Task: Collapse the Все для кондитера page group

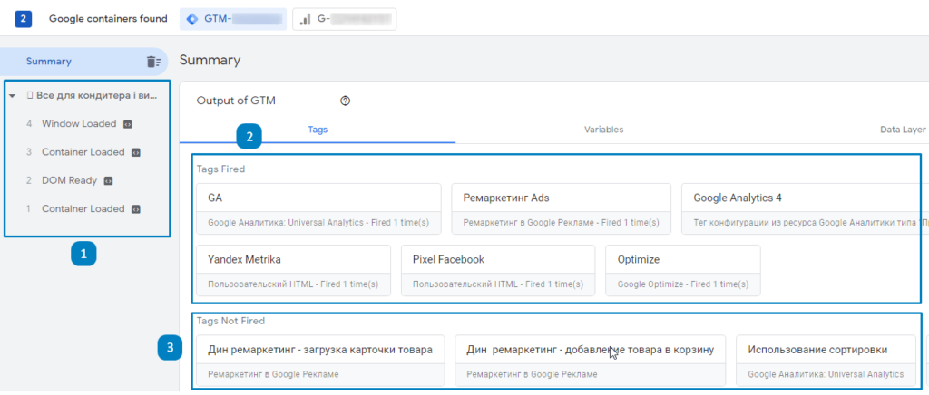Action: [13, 96]
